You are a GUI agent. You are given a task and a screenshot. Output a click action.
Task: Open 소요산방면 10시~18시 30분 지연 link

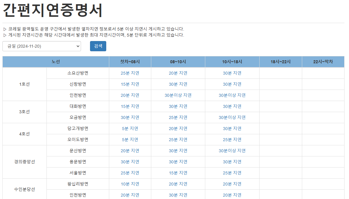pos(232,73)
